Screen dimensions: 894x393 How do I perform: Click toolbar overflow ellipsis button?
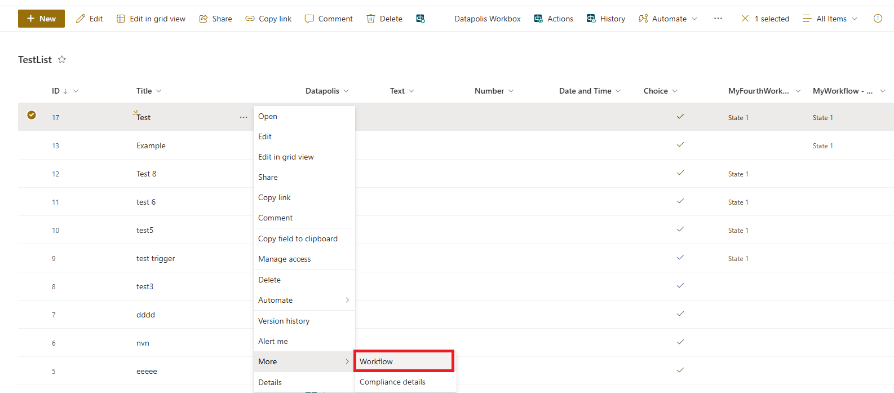pos(718,19)
